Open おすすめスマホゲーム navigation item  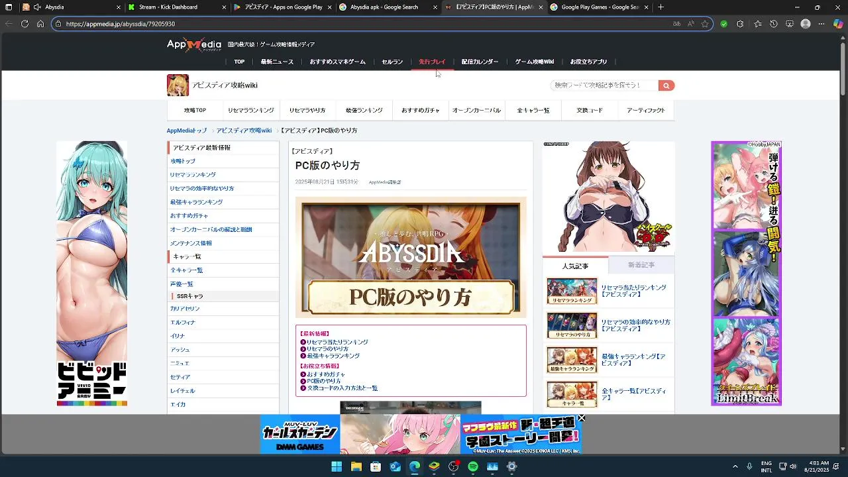coord(337,62)
